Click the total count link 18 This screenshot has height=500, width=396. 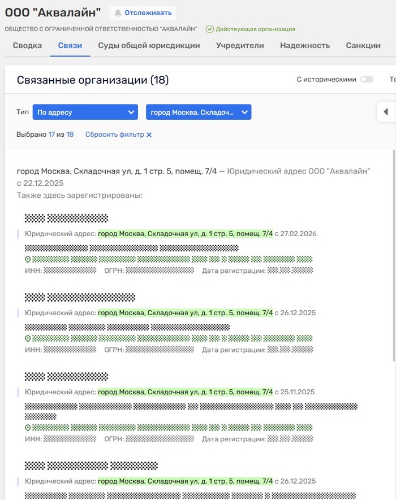70,135
